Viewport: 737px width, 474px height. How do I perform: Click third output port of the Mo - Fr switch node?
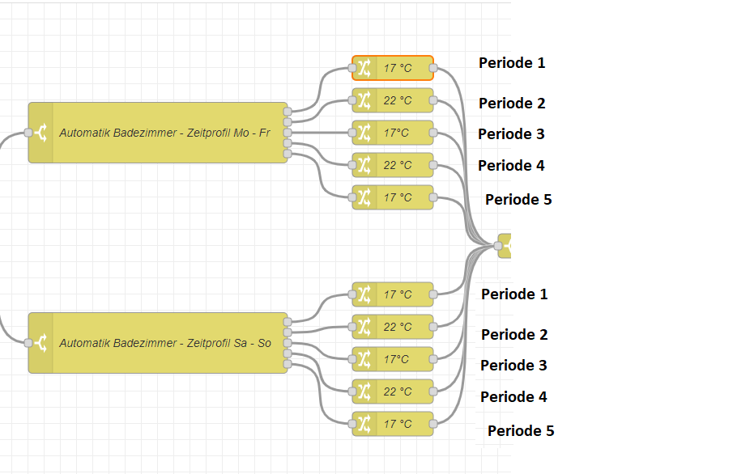tap(288, 133)
